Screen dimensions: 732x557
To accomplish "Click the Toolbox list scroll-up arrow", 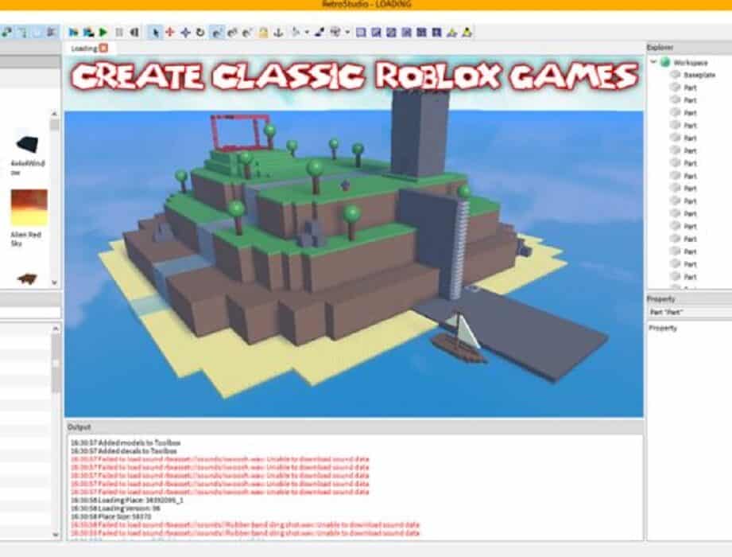I will pos(55,114).
